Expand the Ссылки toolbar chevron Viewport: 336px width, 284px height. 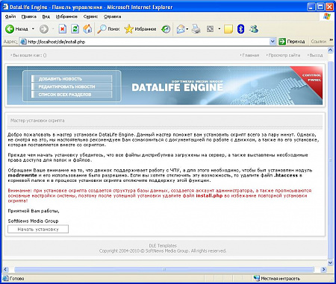332,40
